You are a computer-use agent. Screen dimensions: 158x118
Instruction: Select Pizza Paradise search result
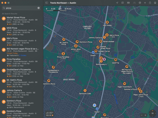pos(22,62)
